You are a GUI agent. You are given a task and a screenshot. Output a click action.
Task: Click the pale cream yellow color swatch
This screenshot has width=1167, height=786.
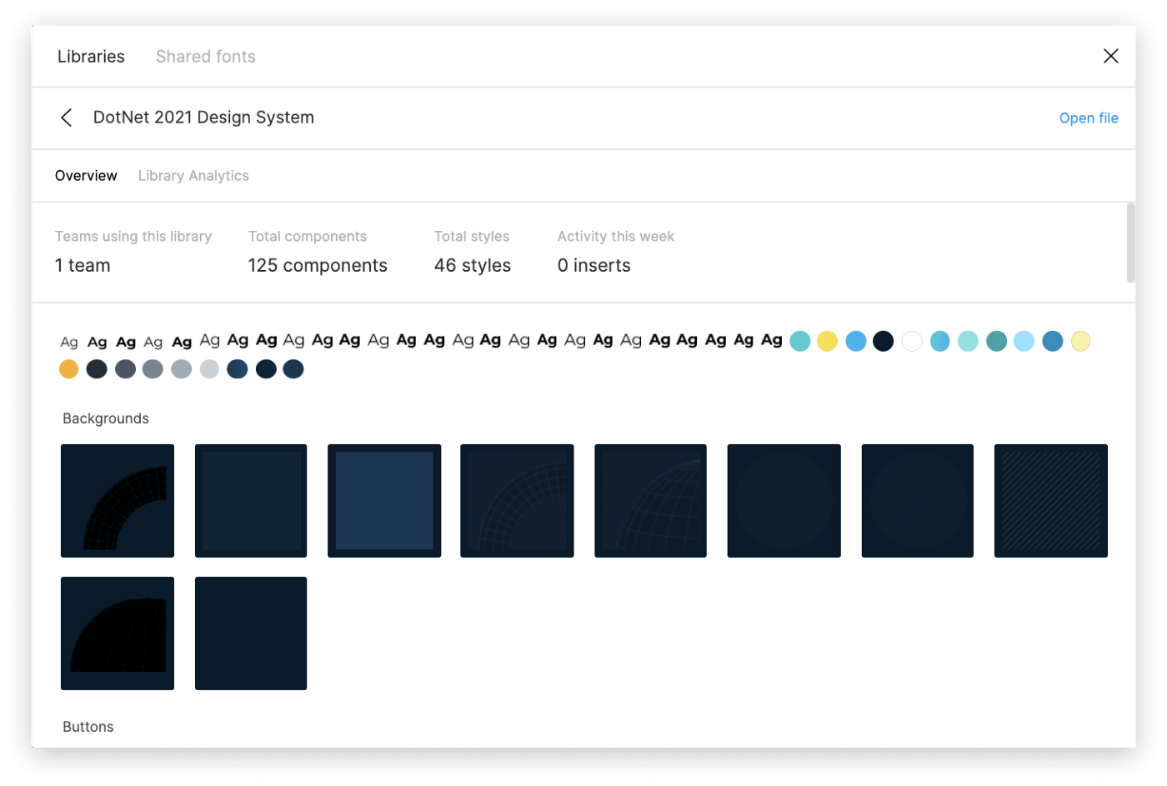[x=1080, y=341]
